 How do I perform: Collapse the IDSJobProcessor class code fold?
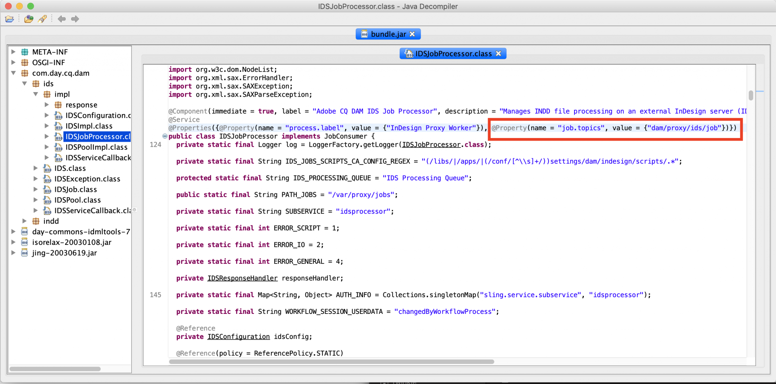click(x=164, y=136)
